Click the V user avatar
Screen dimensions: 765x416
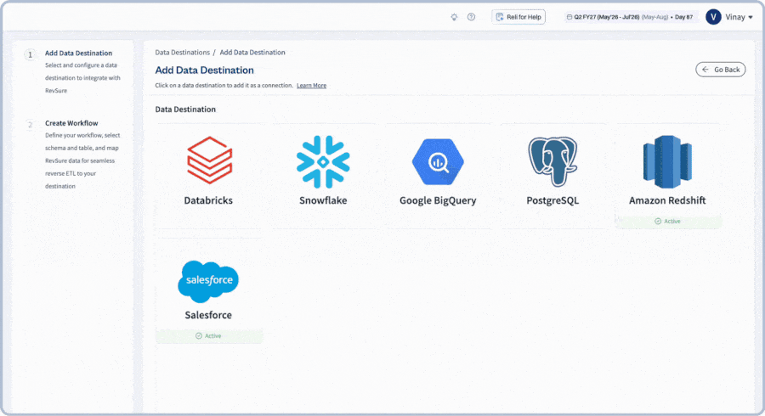coord(713,17)
